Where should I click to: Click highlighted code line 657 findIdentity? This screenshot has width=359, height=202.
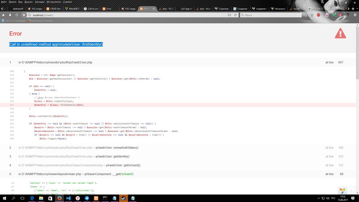tap(178, 105)
